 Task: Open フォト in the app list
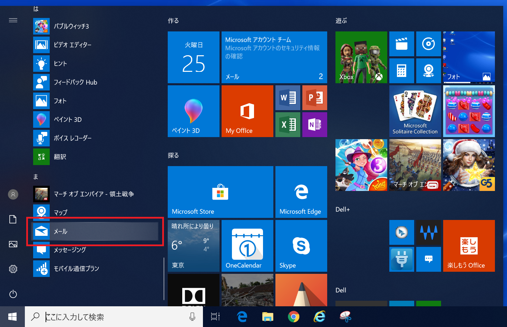click(x=96, y=101)
